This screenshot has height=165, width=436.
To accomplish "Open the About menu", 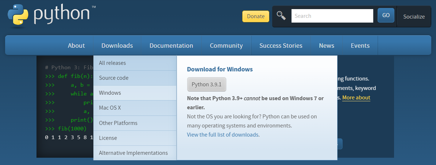I will coord(76,46).
